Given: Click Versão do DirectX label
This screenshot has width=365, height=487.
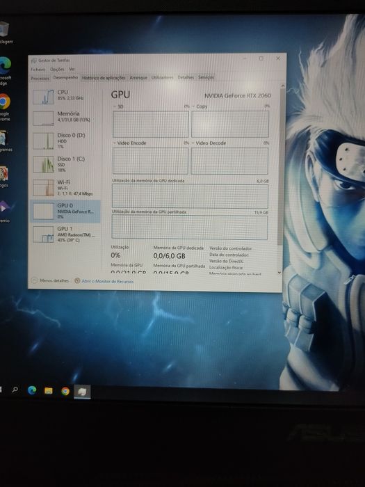Looking at the screenshot, I should point(226,261).
